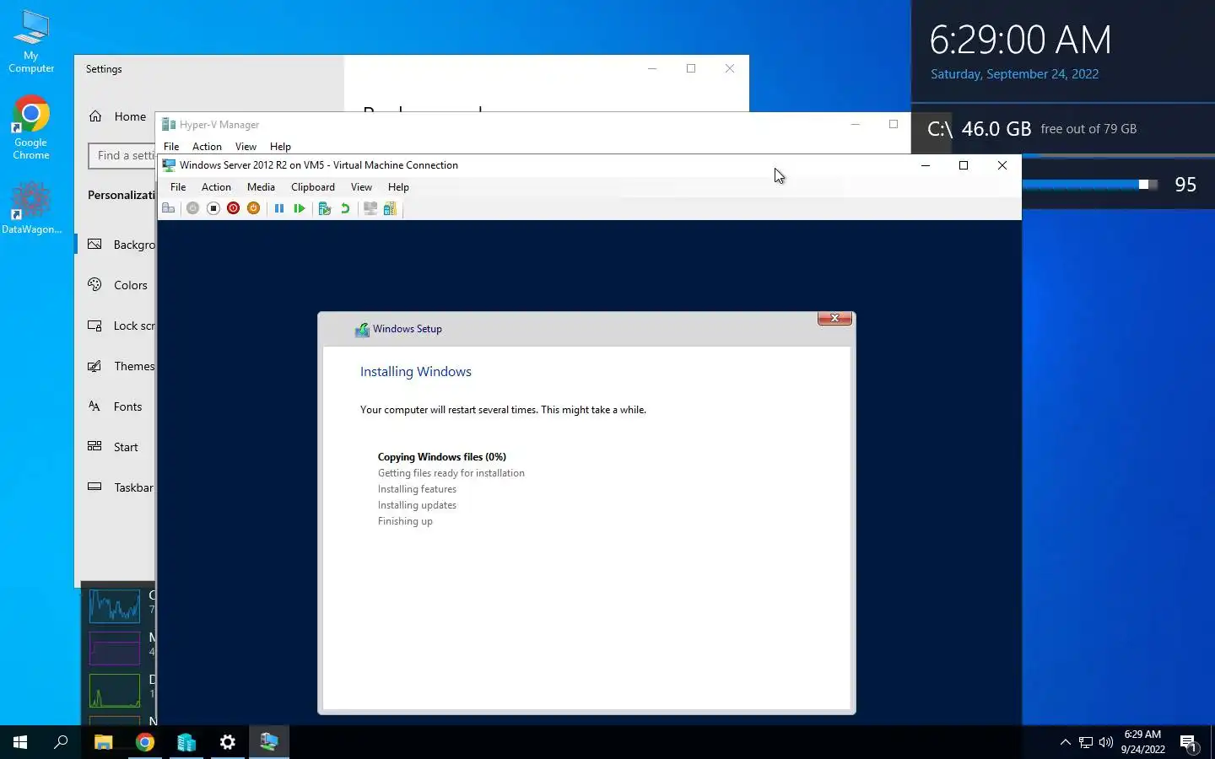Viewport: 1215px width, 759px height.
Task: Turn off VM using black square icon
Action: tap(213, 208)
